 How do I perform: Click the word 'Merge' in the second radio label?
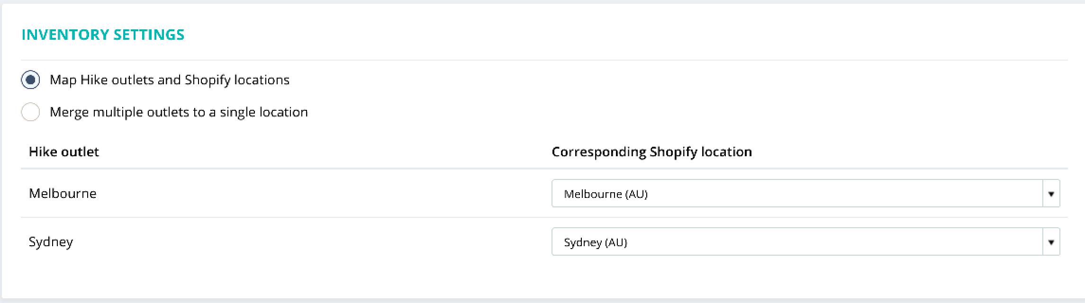pyautogui.click(x=70, y=112)
